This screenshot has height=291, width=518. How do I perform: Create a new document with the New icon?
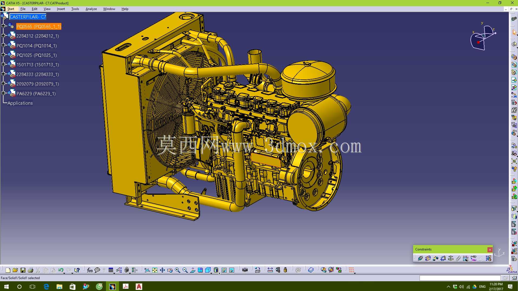tap(8, 270)
